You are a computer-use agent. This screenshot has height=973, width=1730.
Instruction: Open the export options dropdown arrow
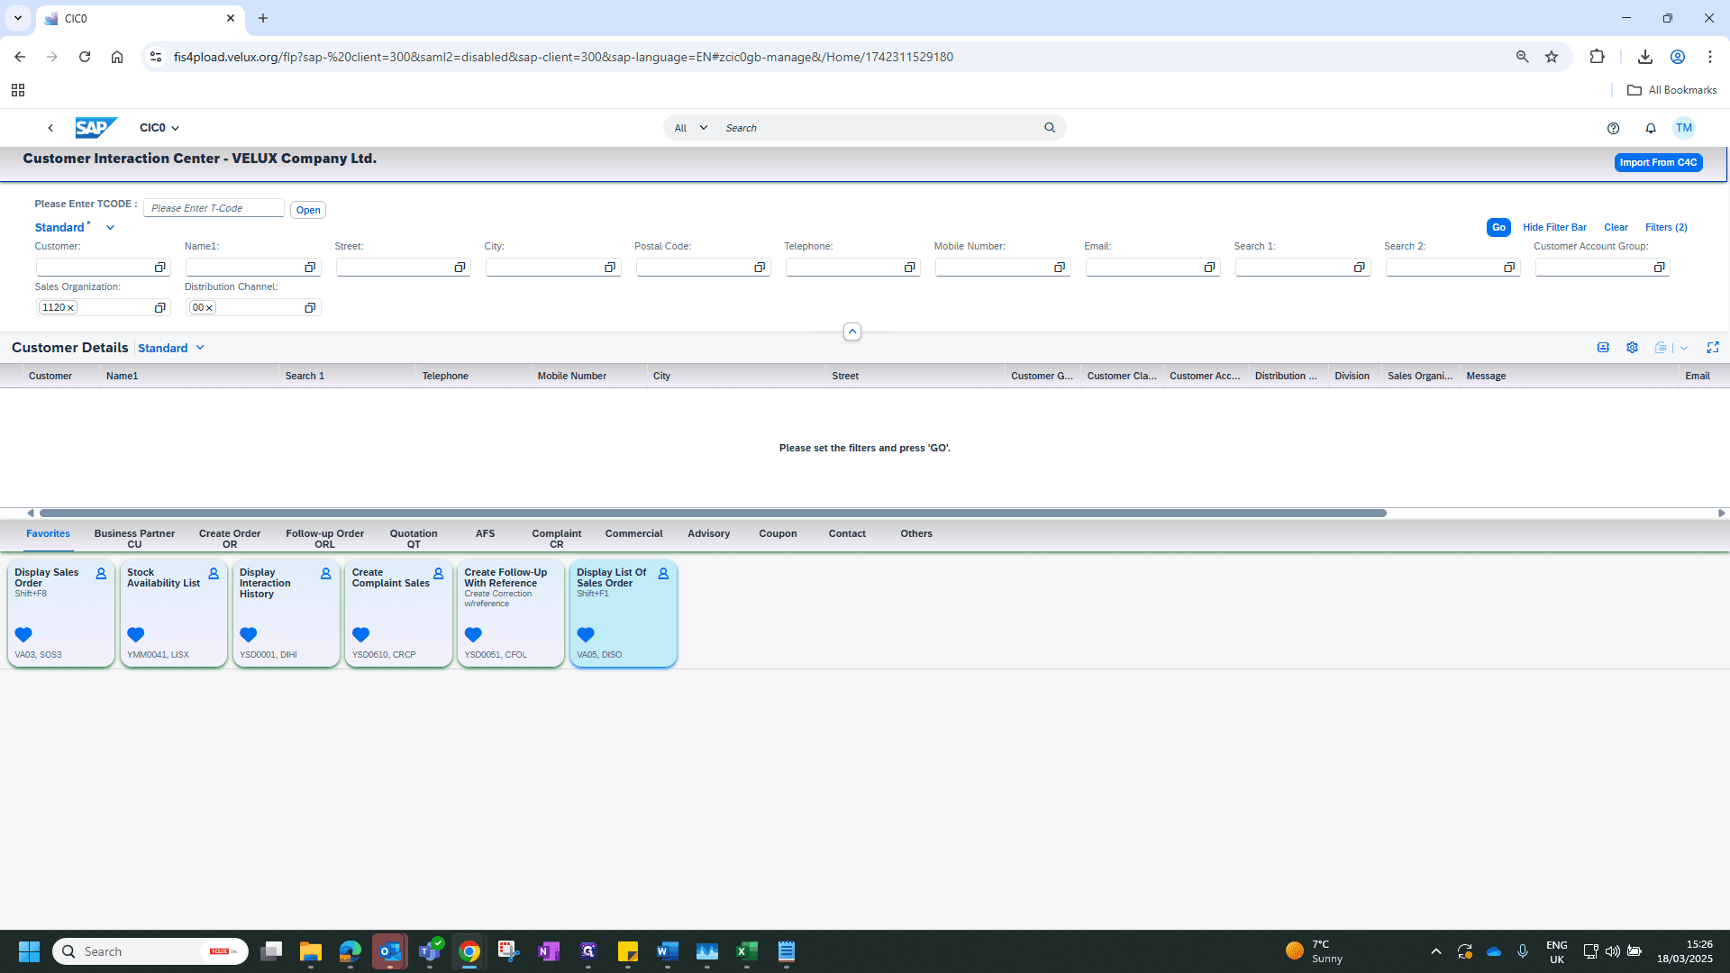click(1684, 348)
